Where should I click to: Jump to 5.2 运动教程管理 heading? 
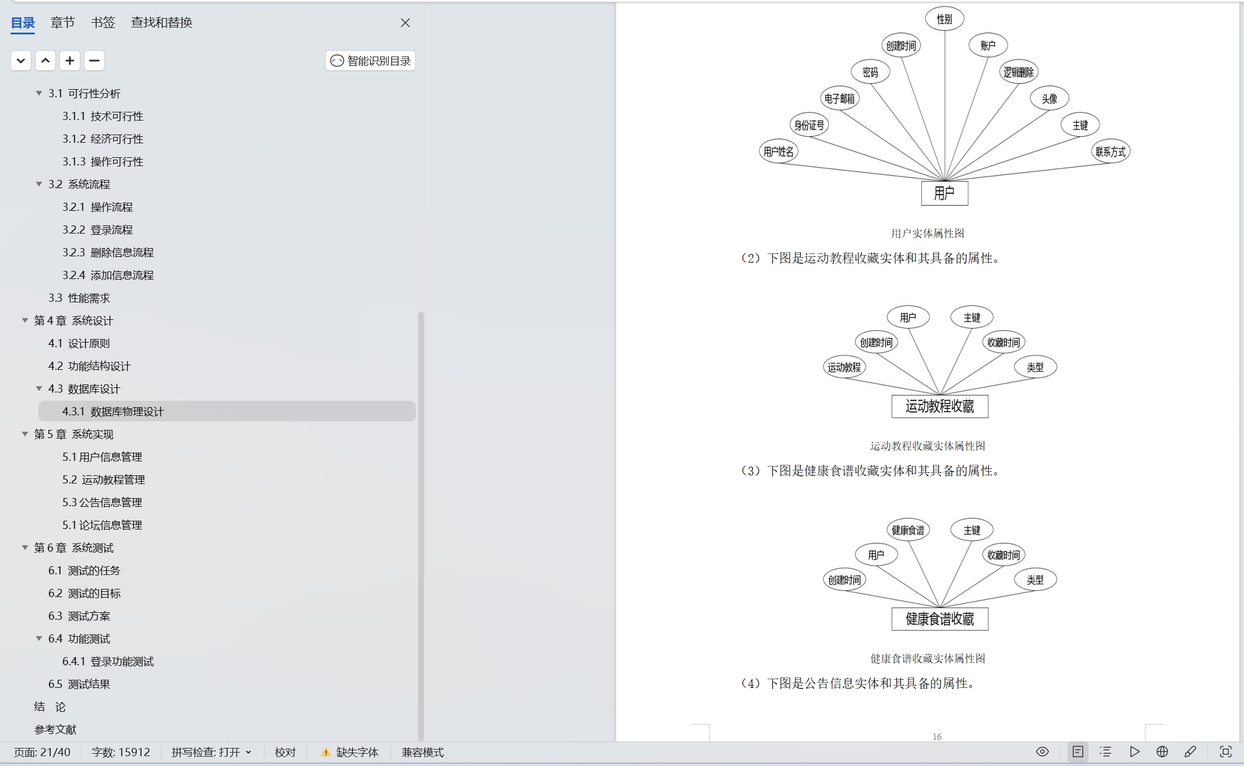click(104, 479)
